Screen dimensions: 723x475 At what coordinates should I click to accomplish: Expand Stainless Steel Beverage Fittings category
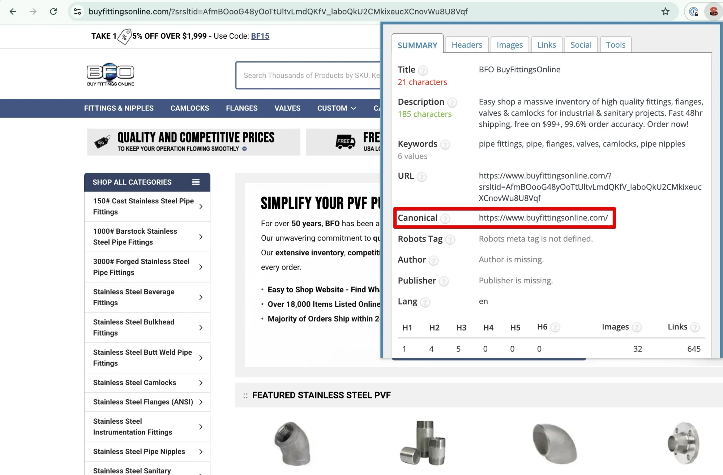pos(201,297)
